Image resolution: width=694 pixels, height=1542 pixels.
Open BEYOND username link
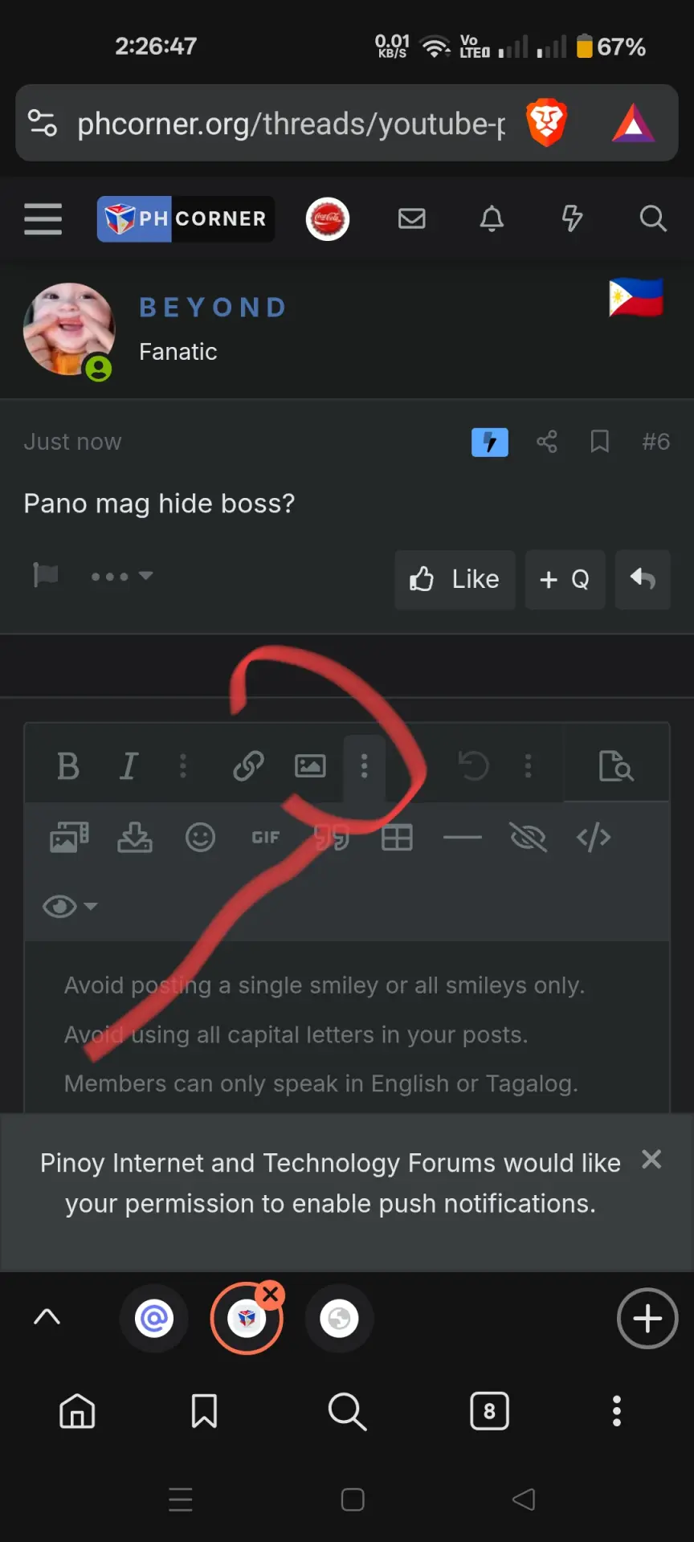[x=213, y=308]
